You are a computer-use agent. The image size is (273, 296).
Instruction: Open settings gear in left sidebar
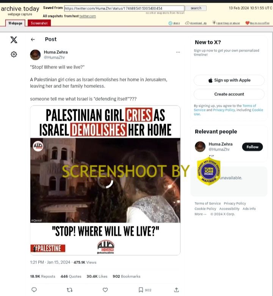coord(14,55)
